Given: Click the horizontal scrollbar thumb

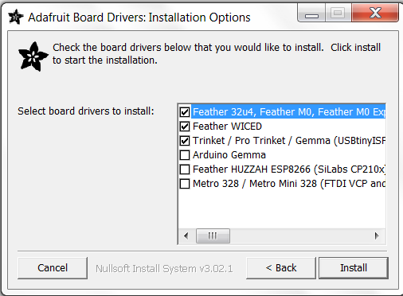Looking at the screenshot, I should coord(213,236).
